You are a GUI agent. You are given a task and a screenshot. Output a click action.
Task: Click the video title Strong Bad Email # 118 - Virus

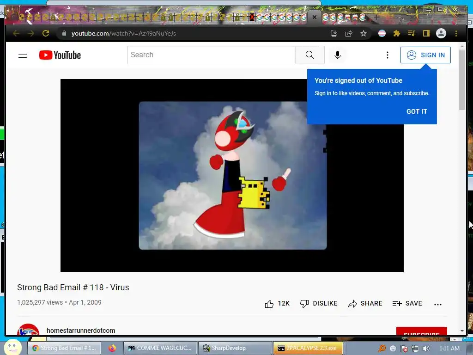(x=73, y=288)
